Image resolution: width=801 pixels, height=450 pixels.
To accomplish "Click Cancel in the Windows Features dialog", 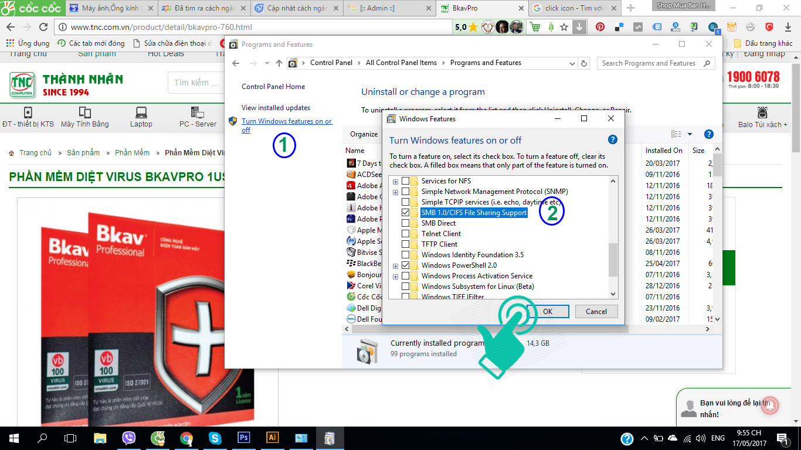I will click(596, 312).
